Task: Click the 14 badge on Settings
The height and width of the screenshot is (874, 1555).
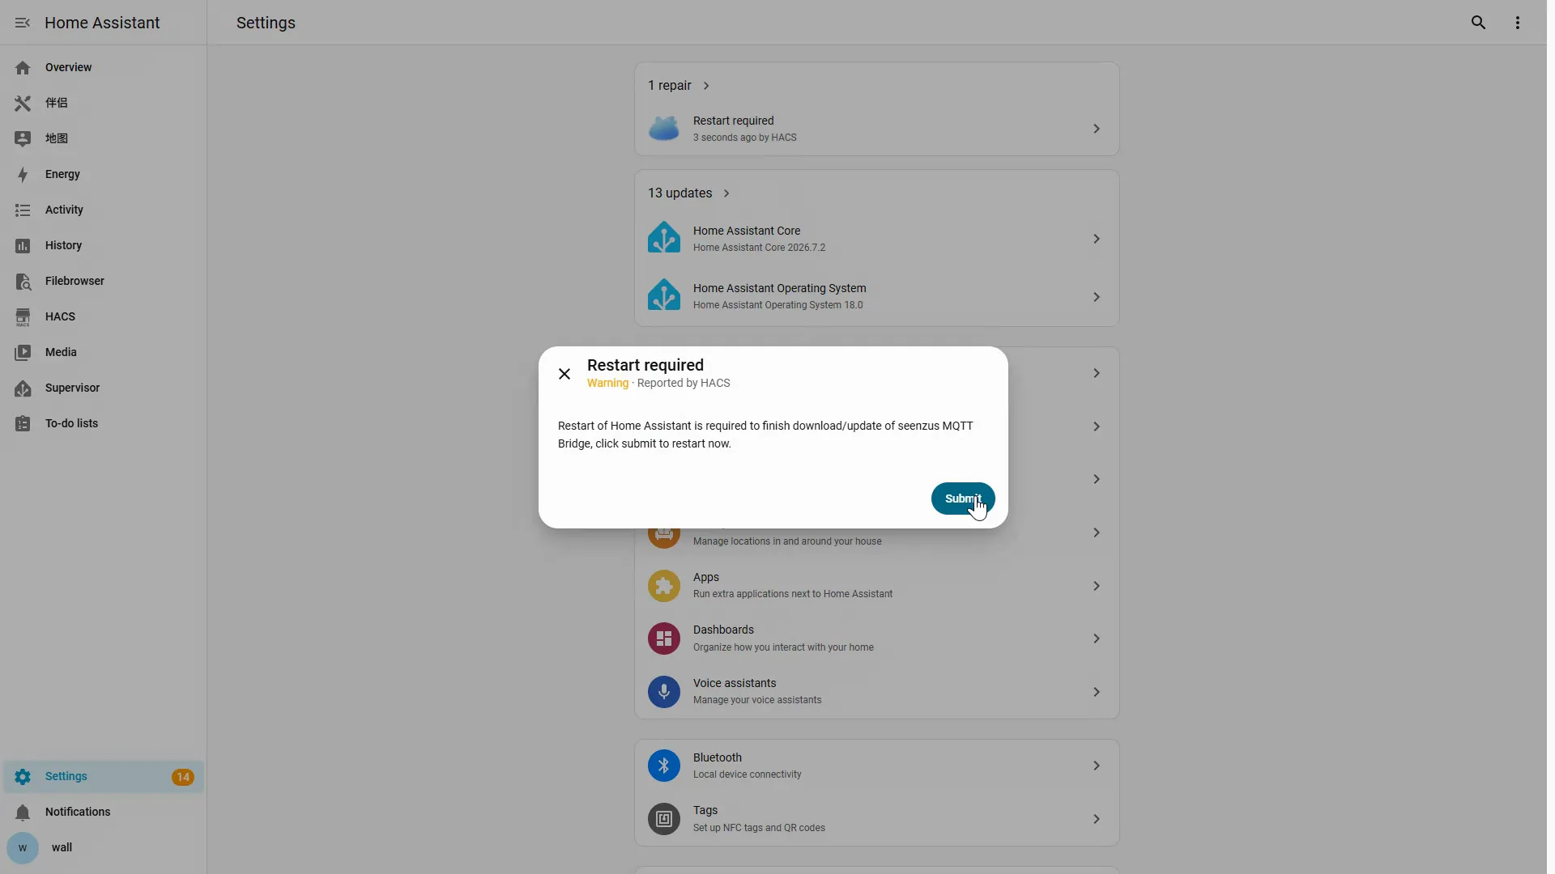Action: coord(183,777)
